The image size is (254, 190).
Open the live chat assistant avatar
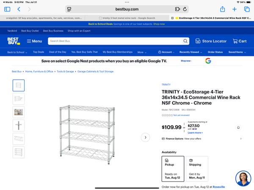tap(243, 179)
